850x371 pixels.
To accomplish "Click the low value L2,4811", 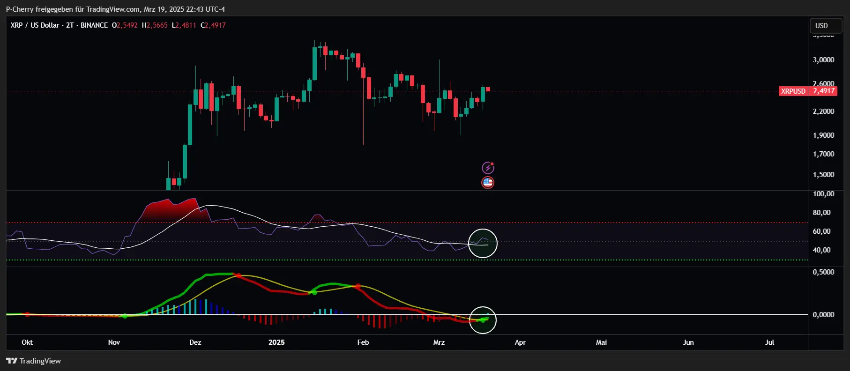I will pyautogui.click(x=184, y=25).
